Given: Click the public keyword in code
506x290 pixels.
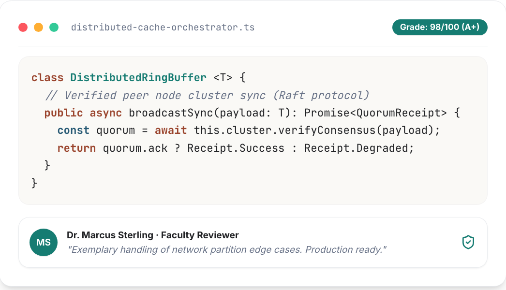Looking at the screenshot, I should pyautogui.click(x=63, y=113).
